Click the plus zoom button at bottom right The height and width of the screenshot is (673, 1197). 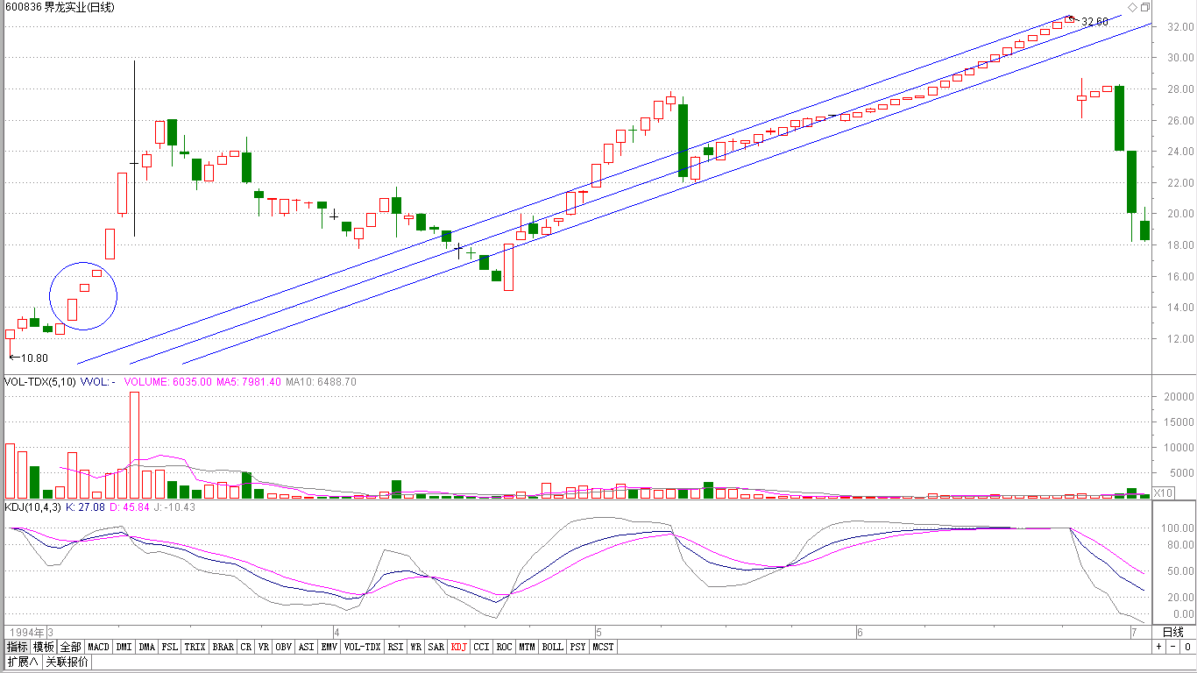click(1158, 647)
